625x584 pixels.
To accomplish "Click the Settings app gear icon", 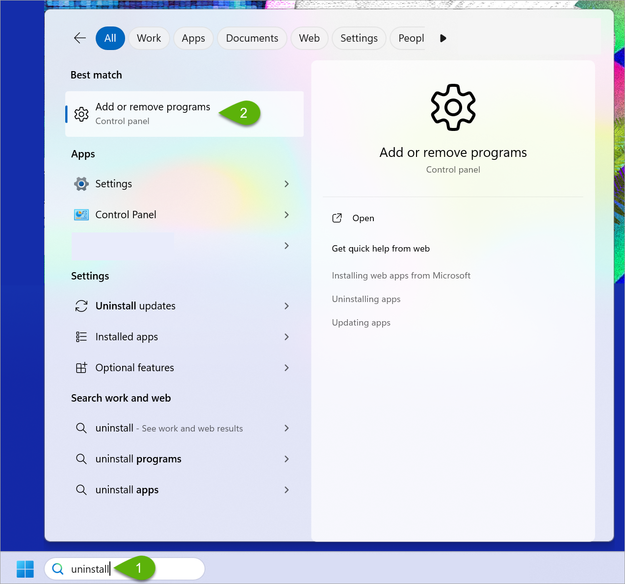I will point(81,184).
